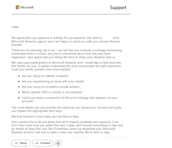Click the 'We value your participation' paragraph
This screenshot has height=148, width=172.
click(66, 66)
